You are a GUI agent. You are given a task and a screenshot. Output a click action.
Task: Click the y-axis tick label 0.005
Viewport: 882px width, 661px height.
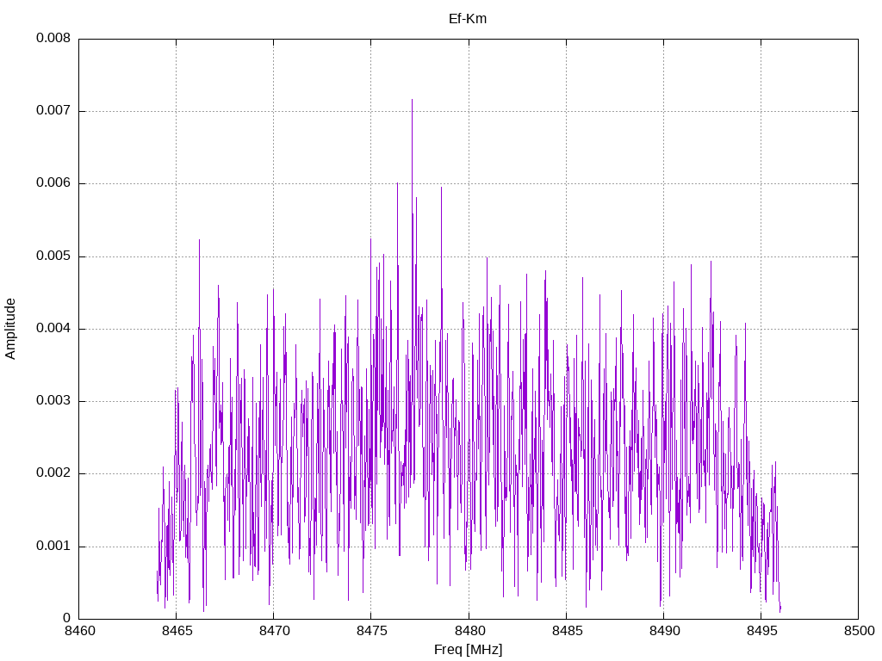click(x=53, y=256)
